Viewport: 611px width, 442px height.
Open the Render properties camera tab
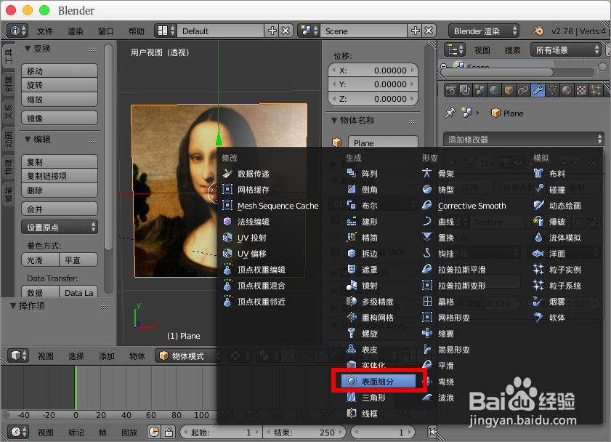pyautogui.click(x=451, y=90)
